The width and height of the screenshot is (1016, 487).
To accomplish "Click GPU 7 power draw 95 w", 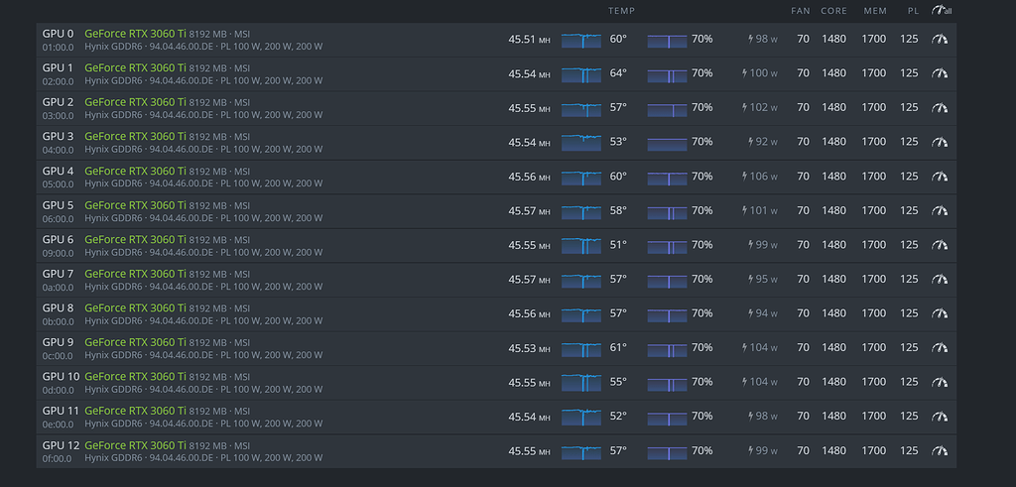I will [x=763, y=279].
